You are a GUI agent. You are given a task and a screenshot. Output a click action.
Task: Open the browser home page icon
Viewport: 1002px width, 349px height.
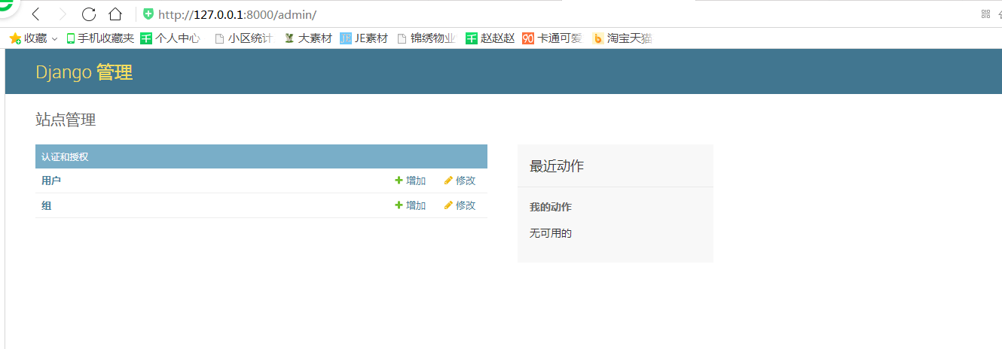tap(115, 14)
